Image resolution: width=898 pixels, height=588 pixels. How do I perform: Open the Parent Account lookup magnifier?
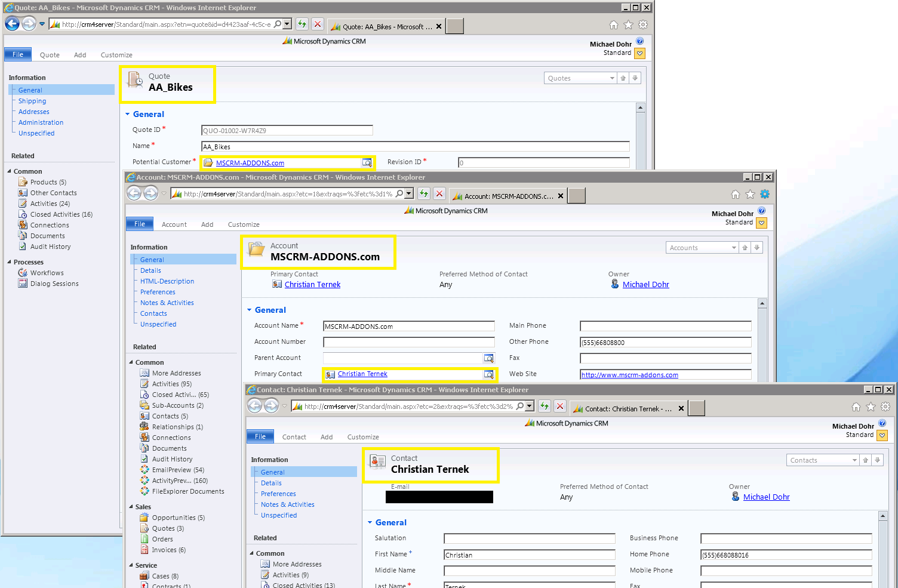(x=490, y=358)
